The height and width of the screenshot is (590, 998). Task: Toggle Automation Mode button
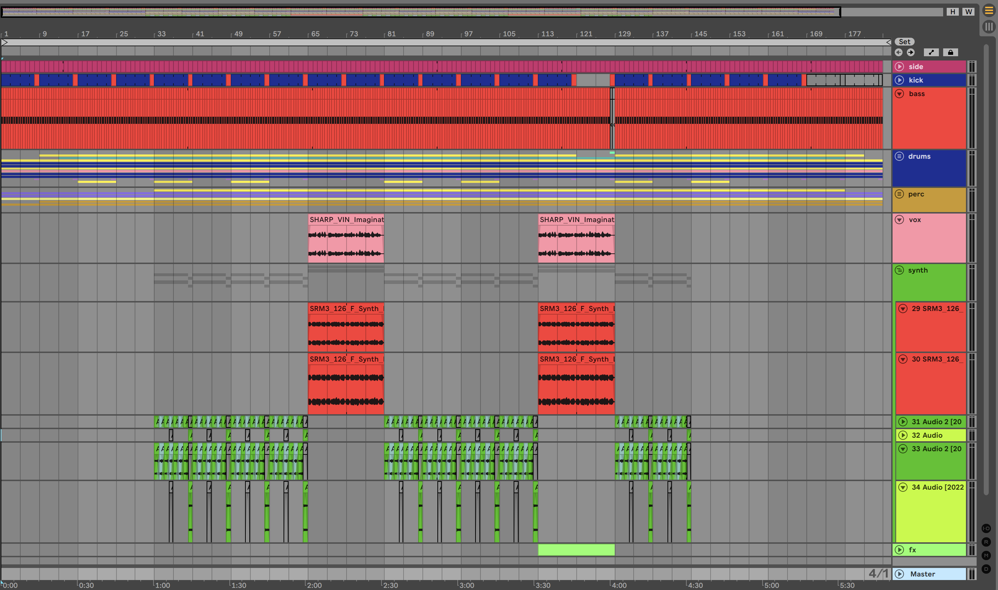(x=931, y=52)
